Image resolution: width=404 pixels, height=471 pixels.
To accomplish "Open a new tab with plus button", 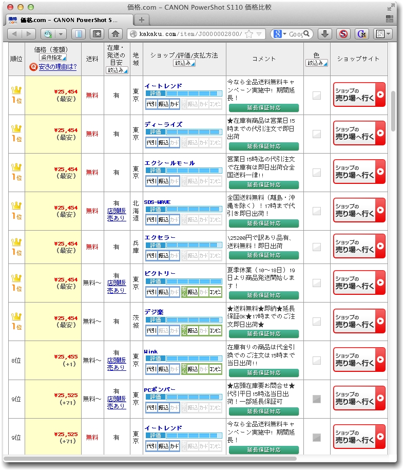I will pyautogui.click(x=142, y=20).
